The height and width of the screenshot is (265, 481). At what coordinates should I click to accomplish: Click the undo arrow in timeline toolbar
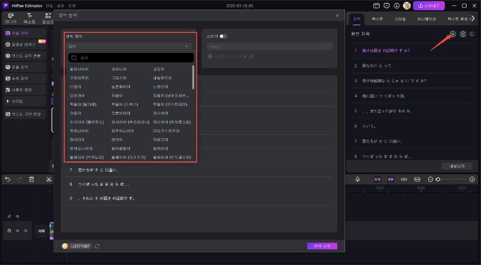pos(8,179)
